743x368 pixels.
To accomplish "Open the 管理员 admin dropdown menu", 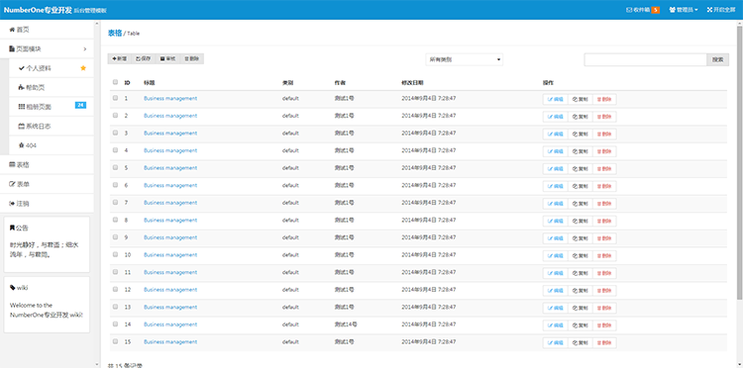I will tap(684, 10).
